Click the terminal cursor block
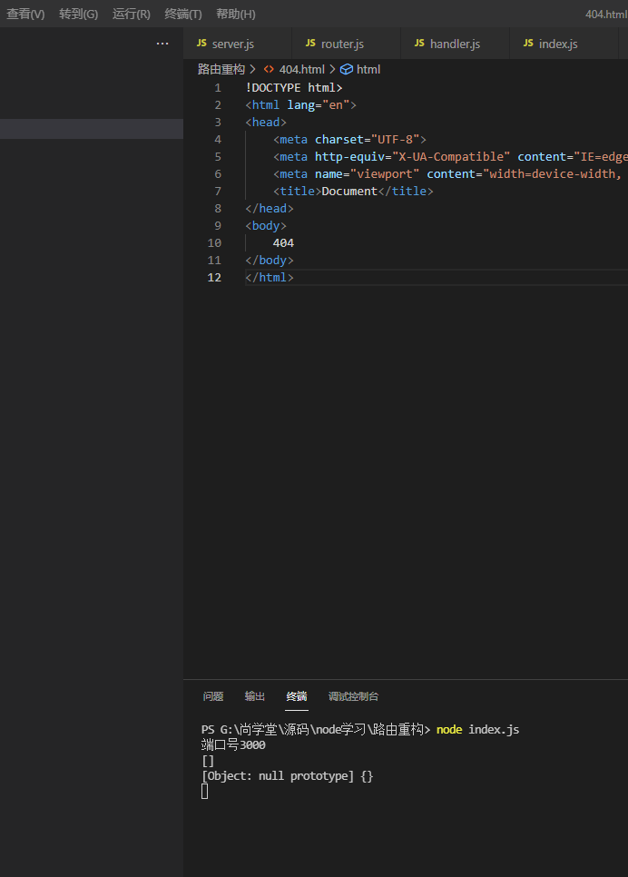 (205, 791)
